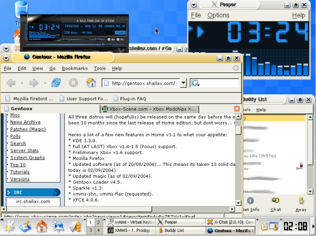
Task: Select the Gentoox tab in Firefox
Action: click(x=51, y=109)
